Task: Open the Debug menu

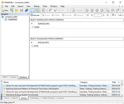Action: (x=37, y=6)
